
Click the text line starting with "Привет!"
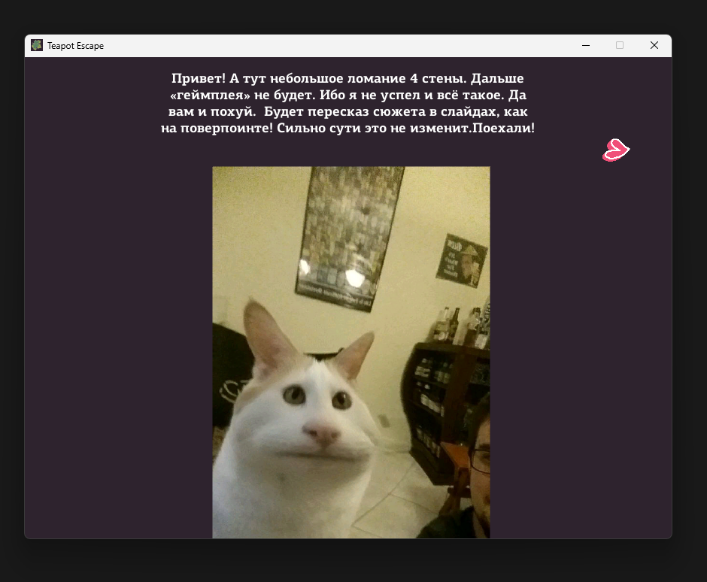click(347, 78)
